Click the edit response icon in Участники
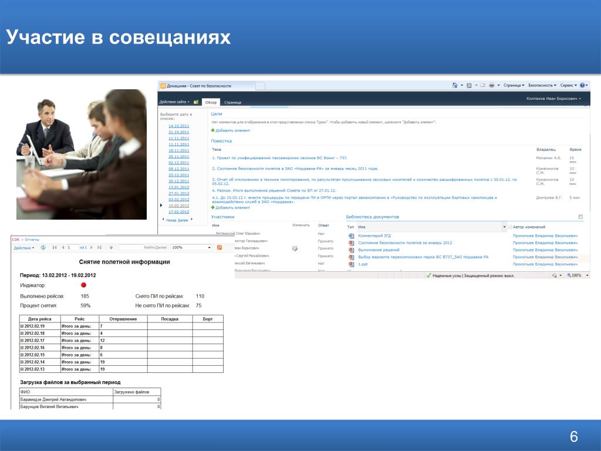601x451 pixels. click(x=295, y=248)
